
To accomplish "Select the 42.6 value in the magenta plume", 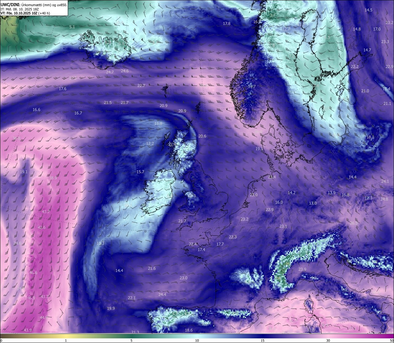I will pyautogui.click(x=42, y=228).
